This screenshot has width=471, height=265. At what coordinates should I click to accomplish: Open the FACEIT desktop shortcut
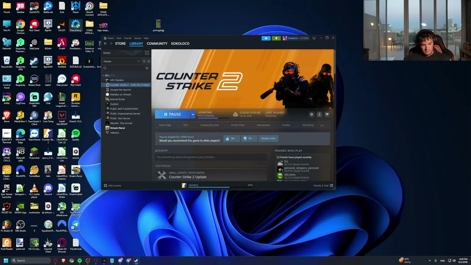click(x=62, y=25)
